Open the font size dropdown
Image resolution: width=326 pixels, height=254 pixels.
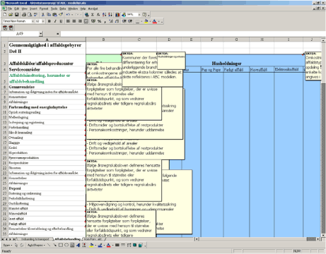point(43,21)
